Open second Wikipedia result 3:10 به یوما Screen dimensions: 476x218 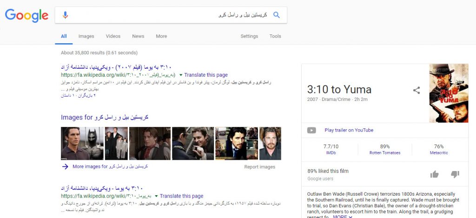click(x=102, y=188)
